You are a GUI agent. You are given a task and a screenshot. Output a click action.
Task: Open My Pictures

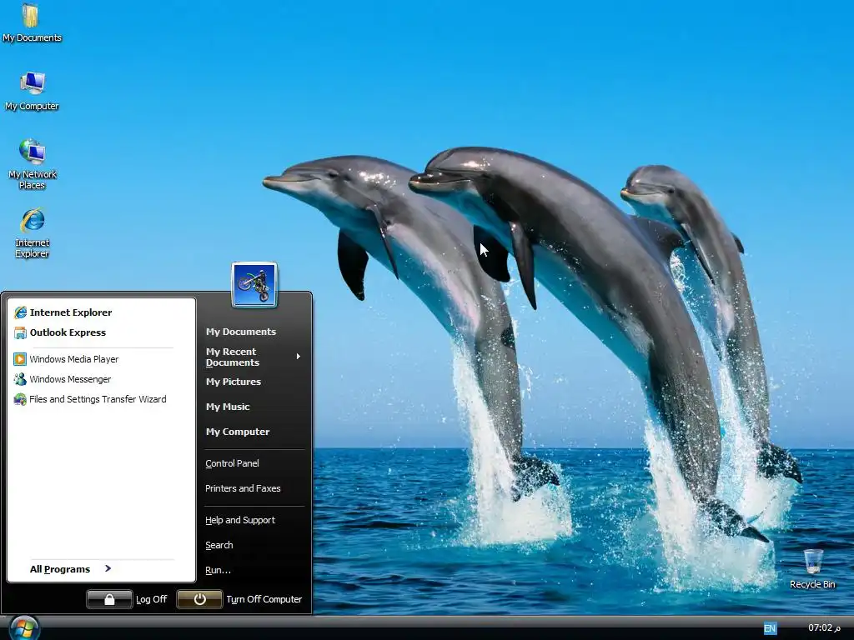[x=234, y=382]
